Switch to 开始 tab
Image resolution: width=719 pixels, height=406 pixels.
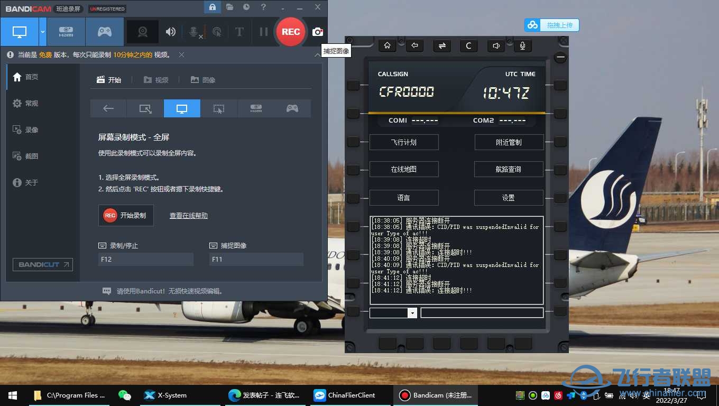tap(109, 80)
